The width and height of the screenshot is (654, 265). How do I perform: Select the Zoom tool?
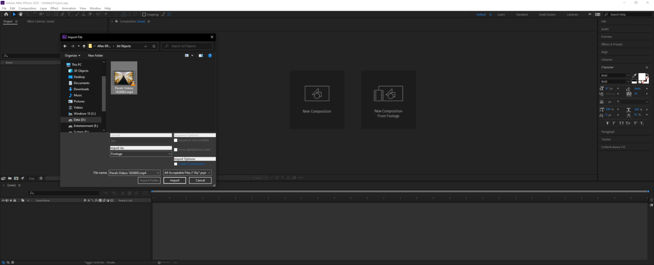click(x=27, y=14)
